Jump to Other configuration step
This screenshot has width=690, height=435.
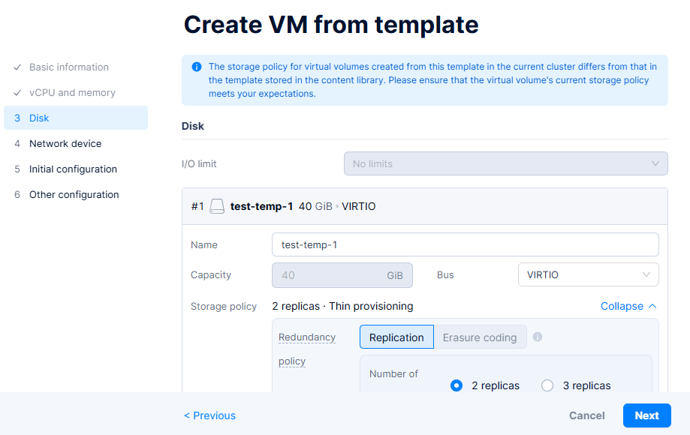[74, 194]
